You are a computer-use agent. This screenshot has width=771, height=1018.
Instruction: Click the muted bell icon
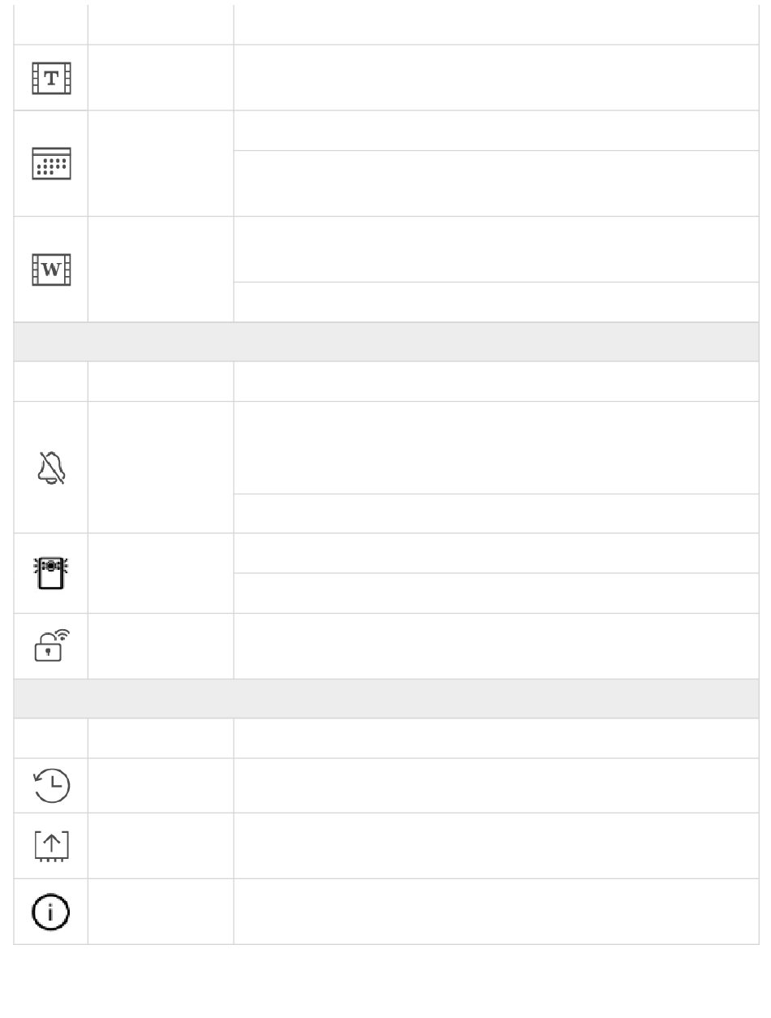tap(51, 468)
